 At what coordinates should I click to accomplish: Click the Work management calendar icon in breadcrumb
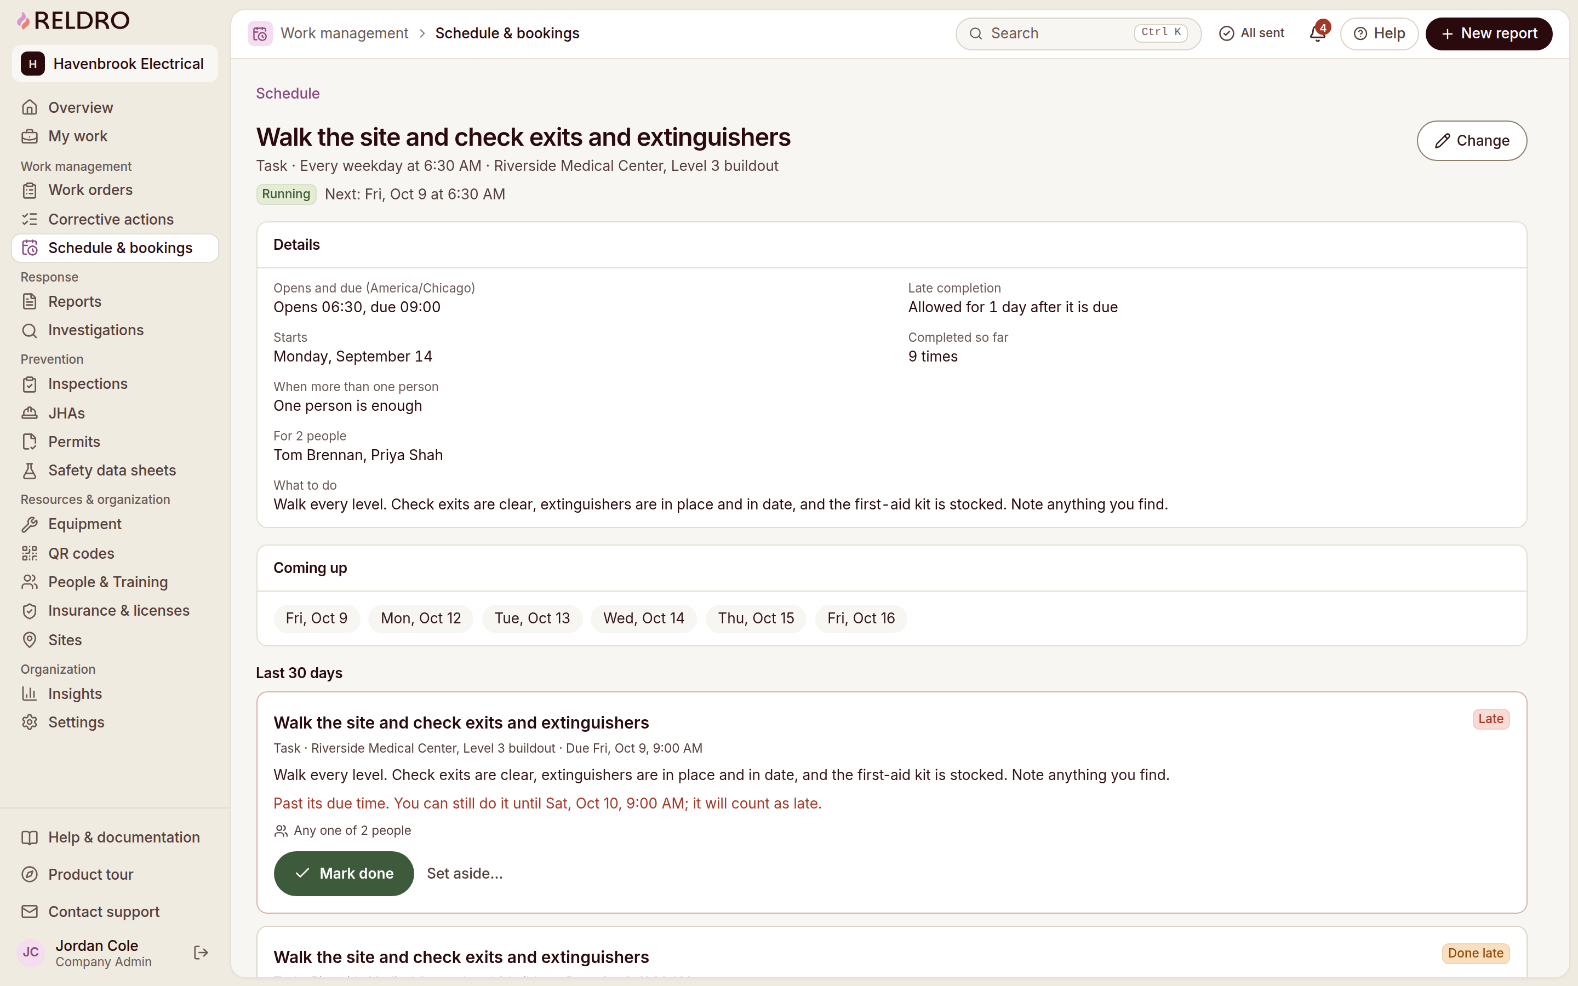(x=260, y=33)
